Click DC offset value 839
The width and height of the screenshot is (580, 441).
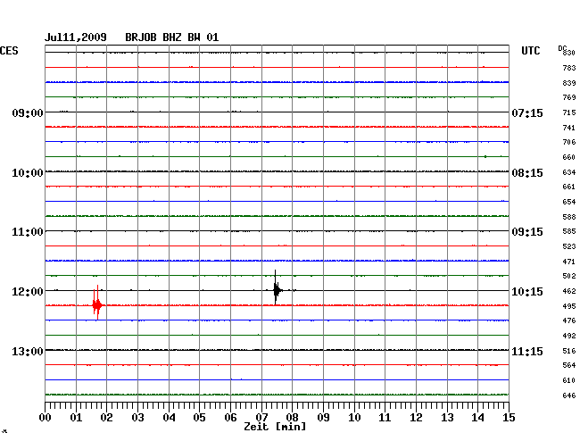point(569,83)
